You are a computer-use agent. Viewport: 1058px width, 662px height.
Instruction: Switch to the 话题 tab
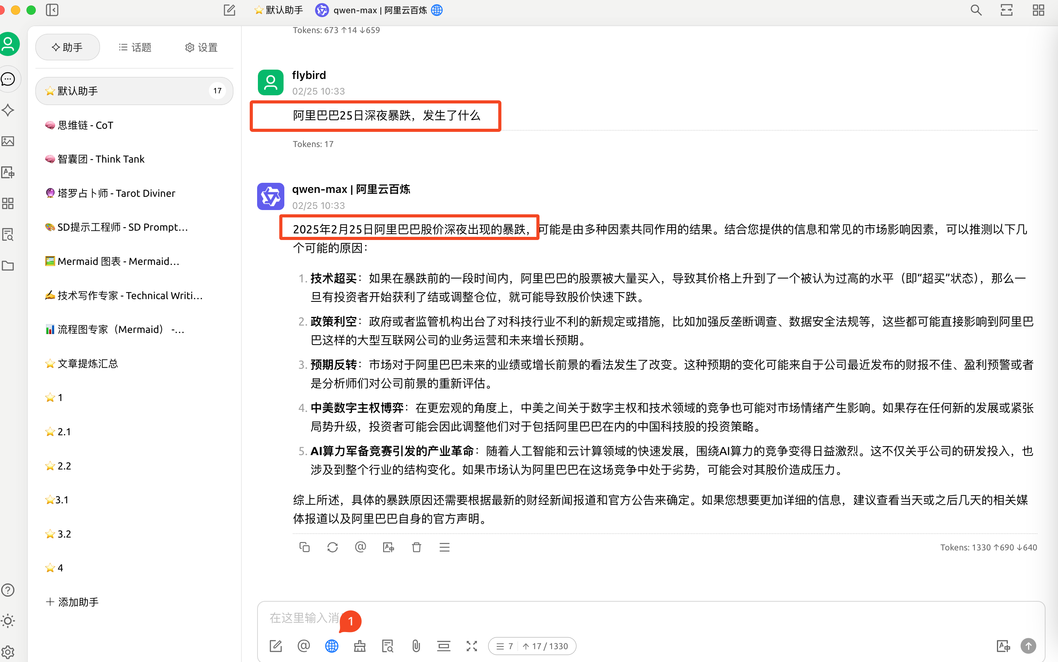(x=135, y=47)
